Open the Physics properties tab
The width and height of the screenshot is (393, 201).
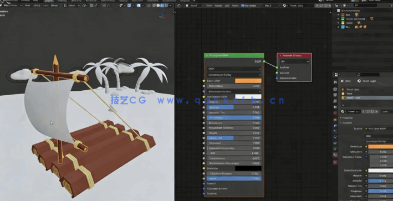click(335, 137)
